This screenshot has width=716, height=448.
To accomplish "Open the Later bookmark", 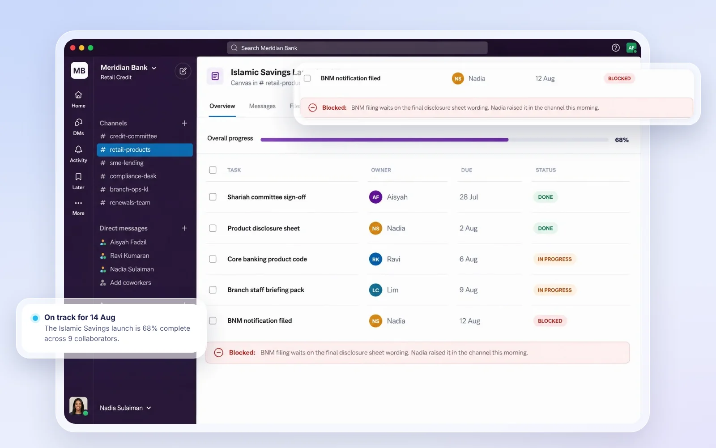I will [78, 181].
